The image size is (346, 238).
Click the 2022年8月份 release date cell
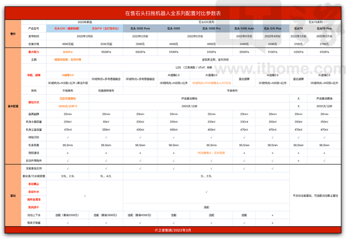pos(272,36)
